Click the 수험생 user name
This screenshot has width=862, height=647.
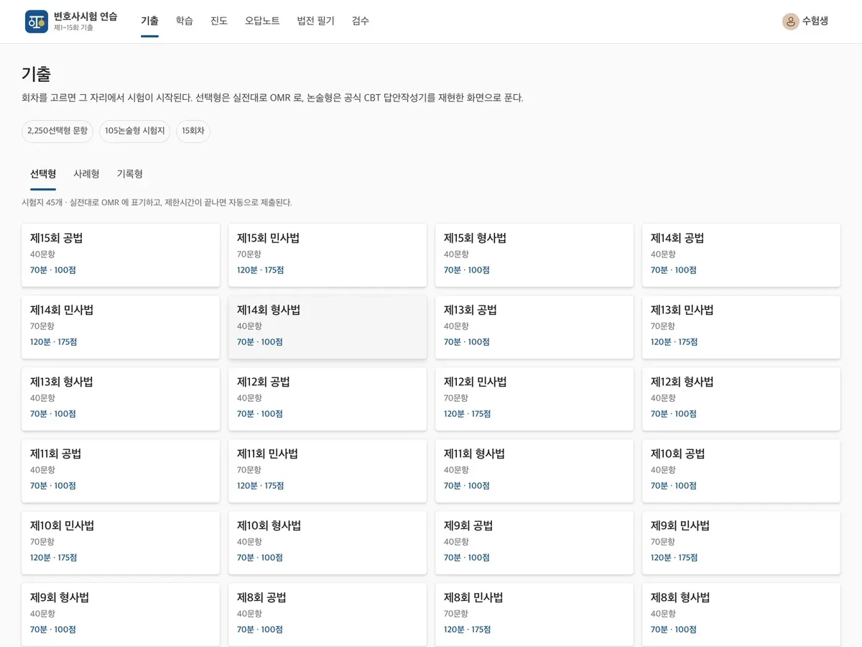tap(815, 22)
